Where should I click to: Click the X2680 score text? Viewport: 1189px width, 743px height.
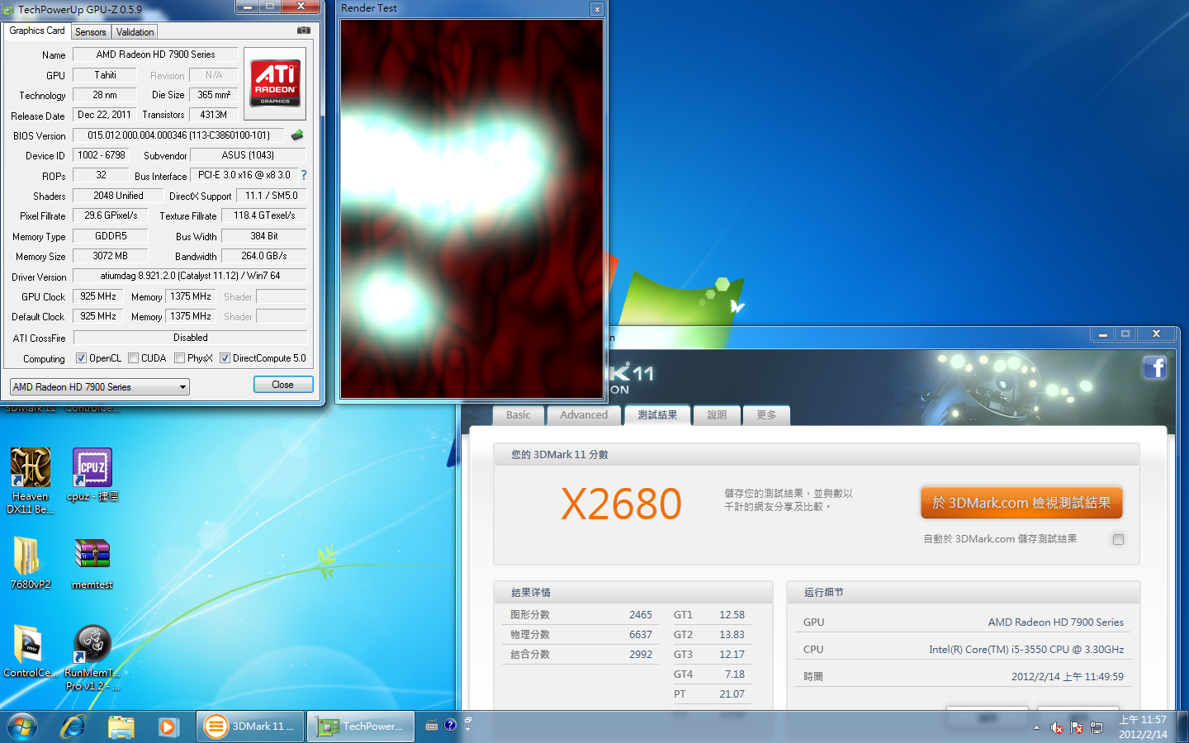(x=621, y=504)
